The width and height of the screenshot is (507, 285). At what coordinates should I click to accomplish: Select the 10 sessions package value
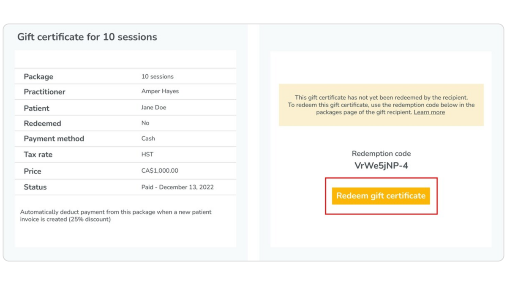pos(157,76)
